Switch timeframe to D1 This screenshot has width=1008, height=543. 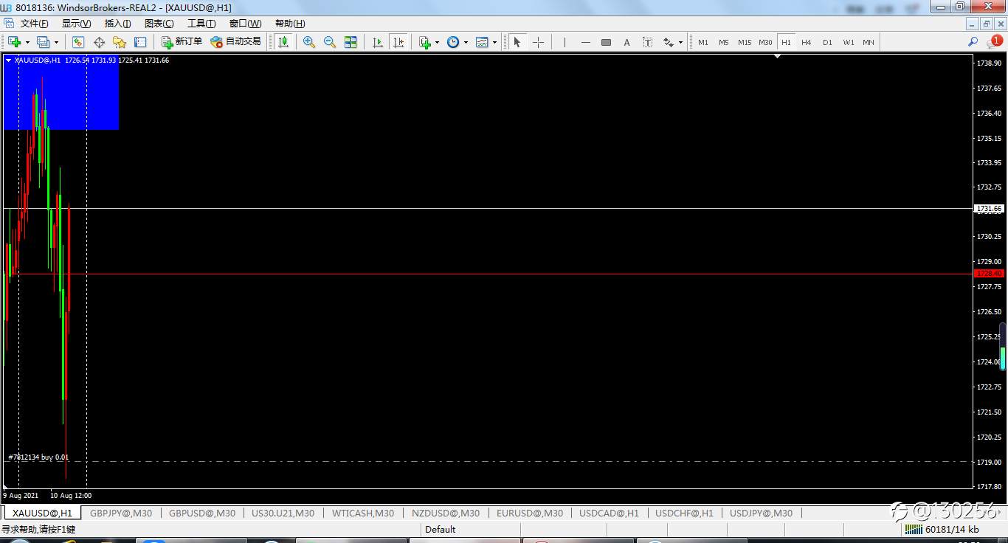827,42
